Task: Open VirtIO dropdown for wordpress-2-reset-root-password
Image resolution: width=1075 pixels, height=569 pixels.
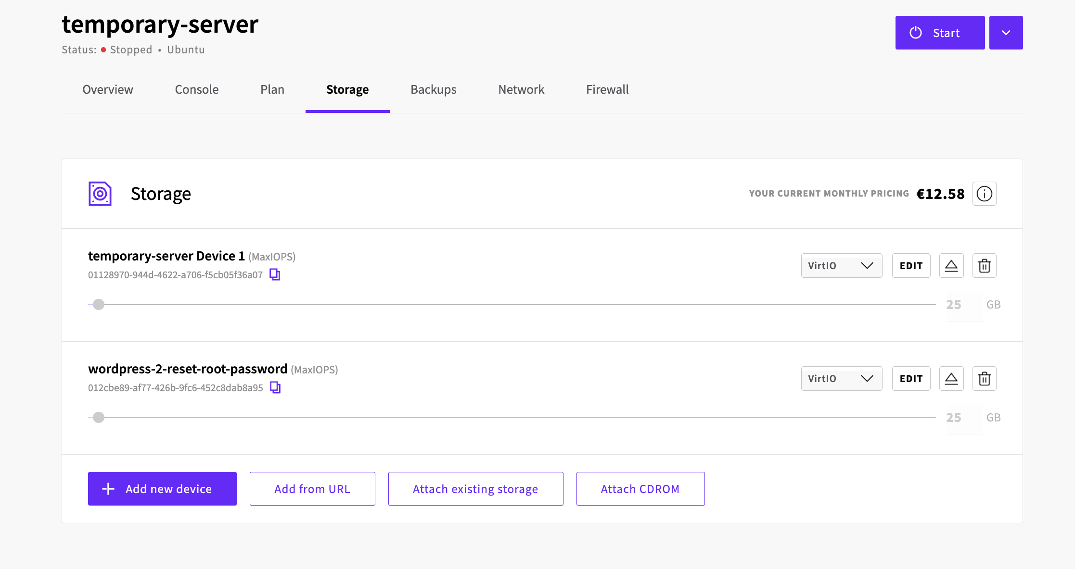Action: pos(842,378)
